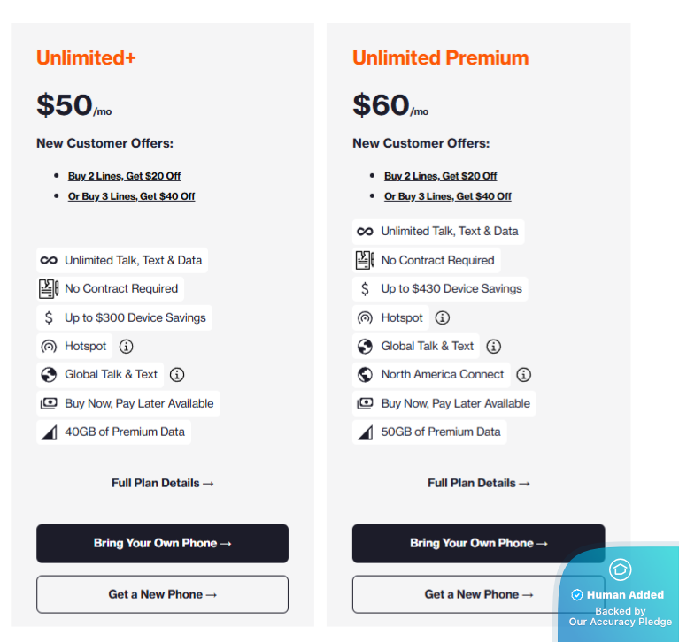Choose Get a New Phone for Unlimited+
The width and height of the screenshot is (679, 642).
coord(162,594)
